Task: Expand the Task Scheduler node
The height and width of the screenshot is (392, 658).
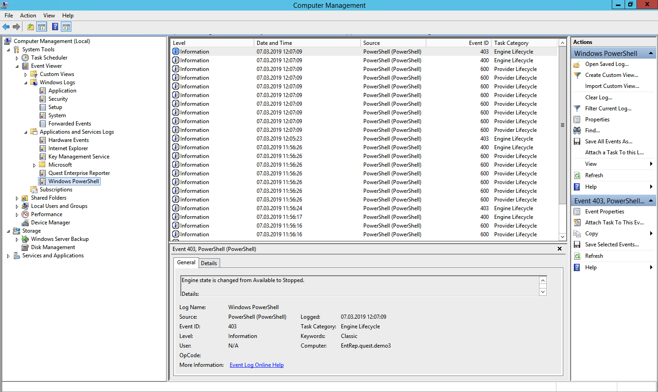Action: [17, 58]
